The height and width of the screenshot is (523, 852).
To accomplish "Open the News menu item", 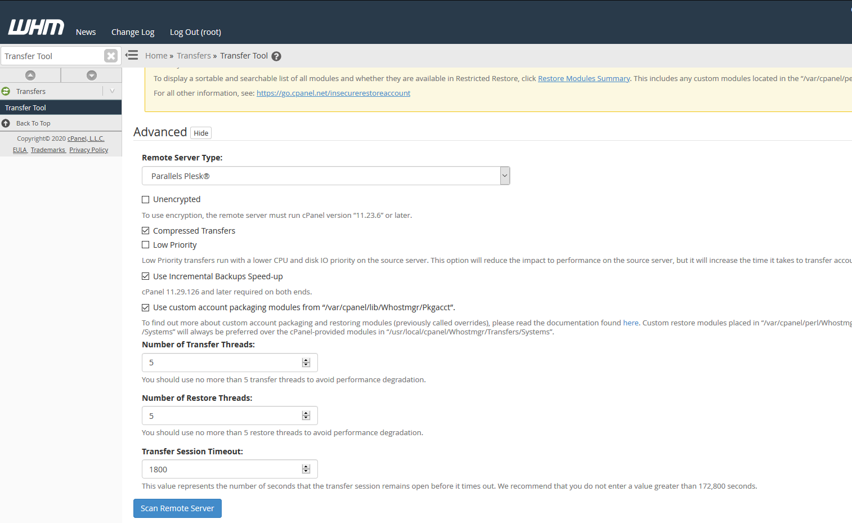I will (x=86, y=32).
